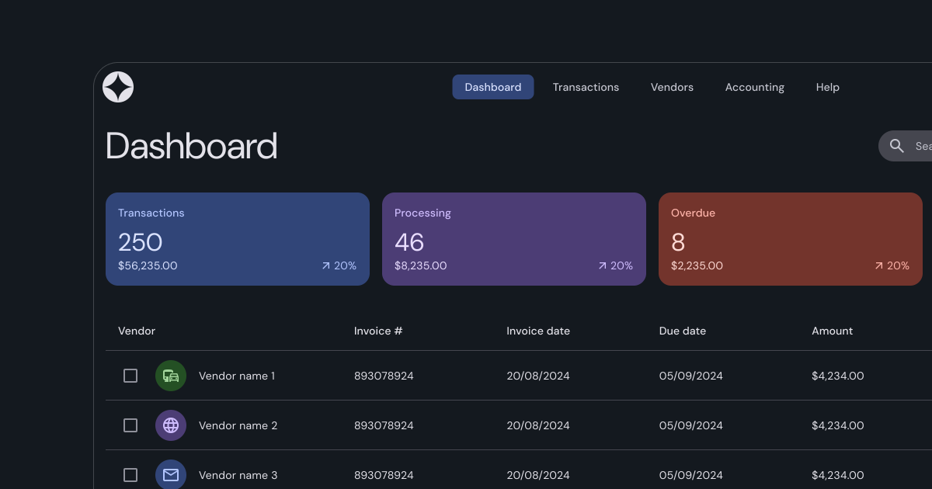Open the blue Transactions summary card
The height and width of the screenshot is (489, 932).
point(238,239)
